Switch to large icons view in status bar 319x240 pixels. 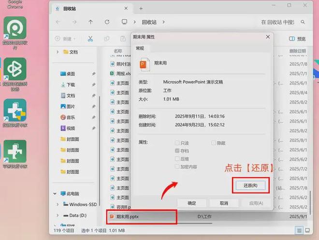(307, 230)
